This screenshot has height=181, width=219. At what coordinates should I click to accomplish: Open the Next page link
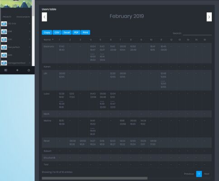207,174
